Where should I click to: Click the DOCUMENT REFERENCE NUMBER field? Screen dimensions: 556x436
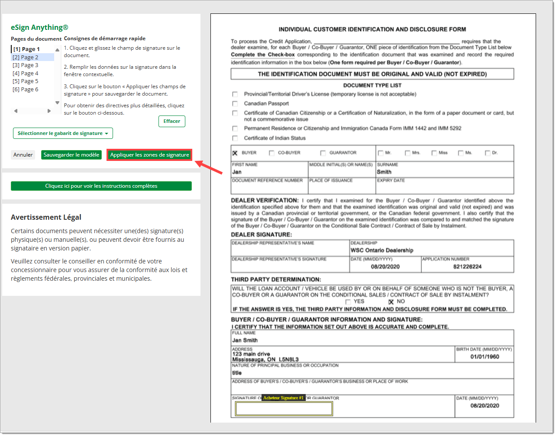click(270, 186)
